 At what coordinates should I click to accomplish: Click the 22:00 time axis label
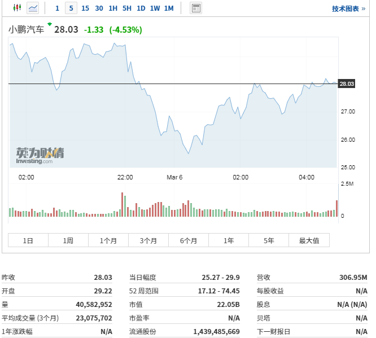[x=125, y=177]
